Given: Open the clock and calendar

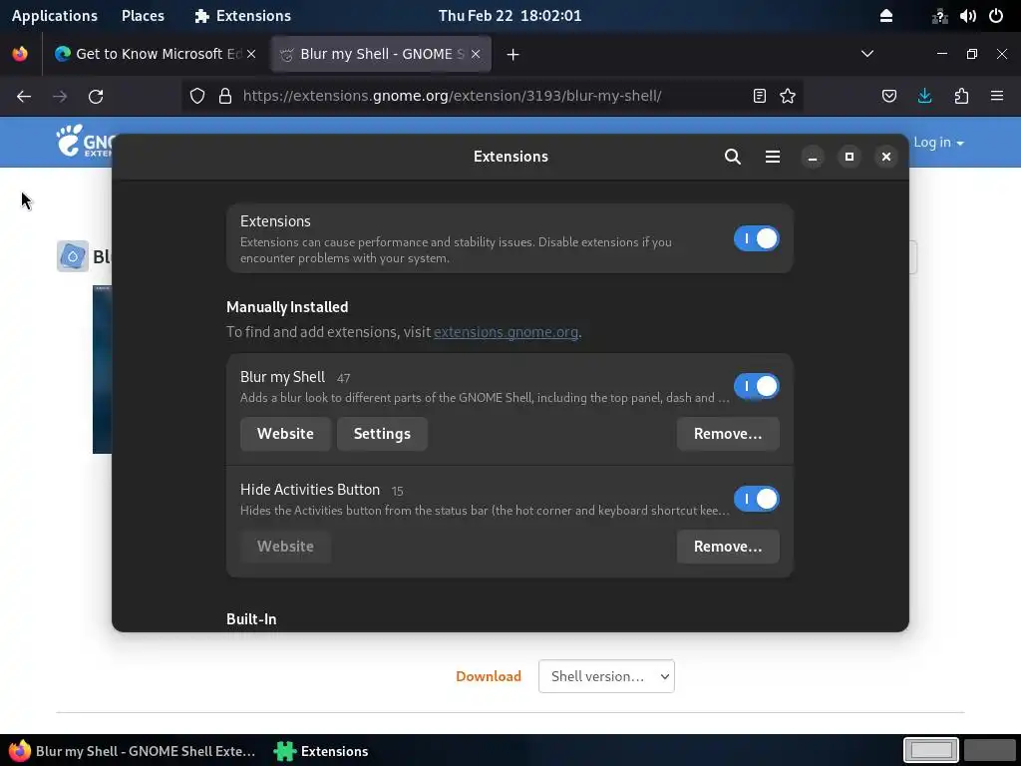Looking at the screenshot, I should (x=510, y=16).
